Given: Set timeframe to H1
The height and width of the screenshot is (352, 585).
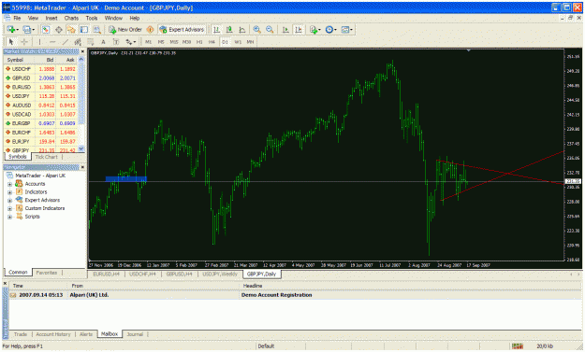Looking at the screenshot, I should click(199, 42).
